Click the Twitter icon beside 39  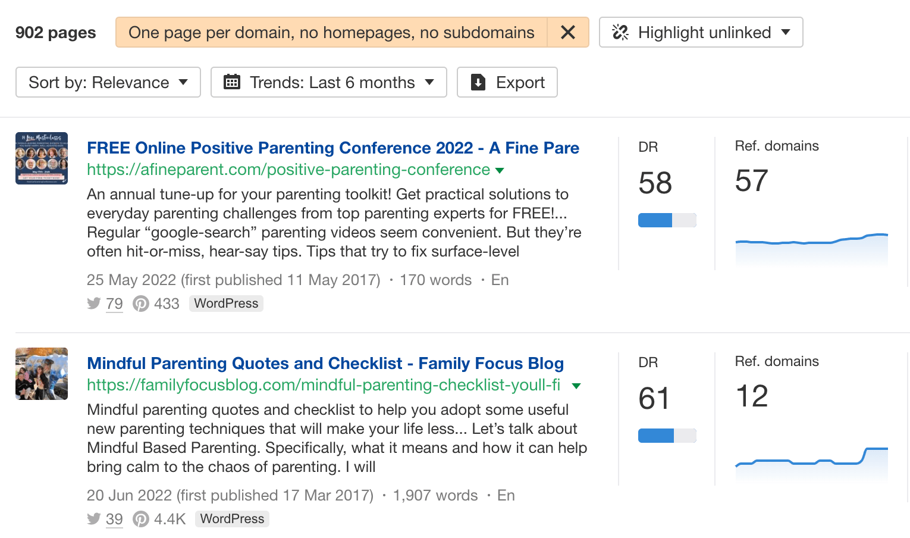(x=94, y=519)
